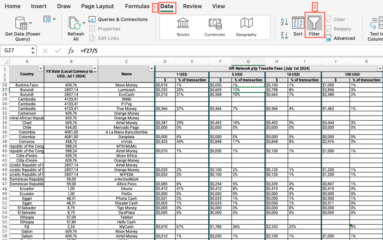Image resolution: width=383 pixels, height=240 pixels.
Task: Open the Review tab
Action: click(x=193, y=6)
